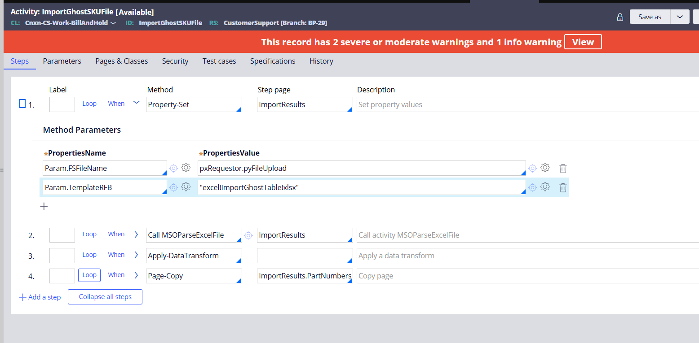Viewport: 699px width, 343px height.
Task: Select the step 1 checkbox
Action: point(22,104)
